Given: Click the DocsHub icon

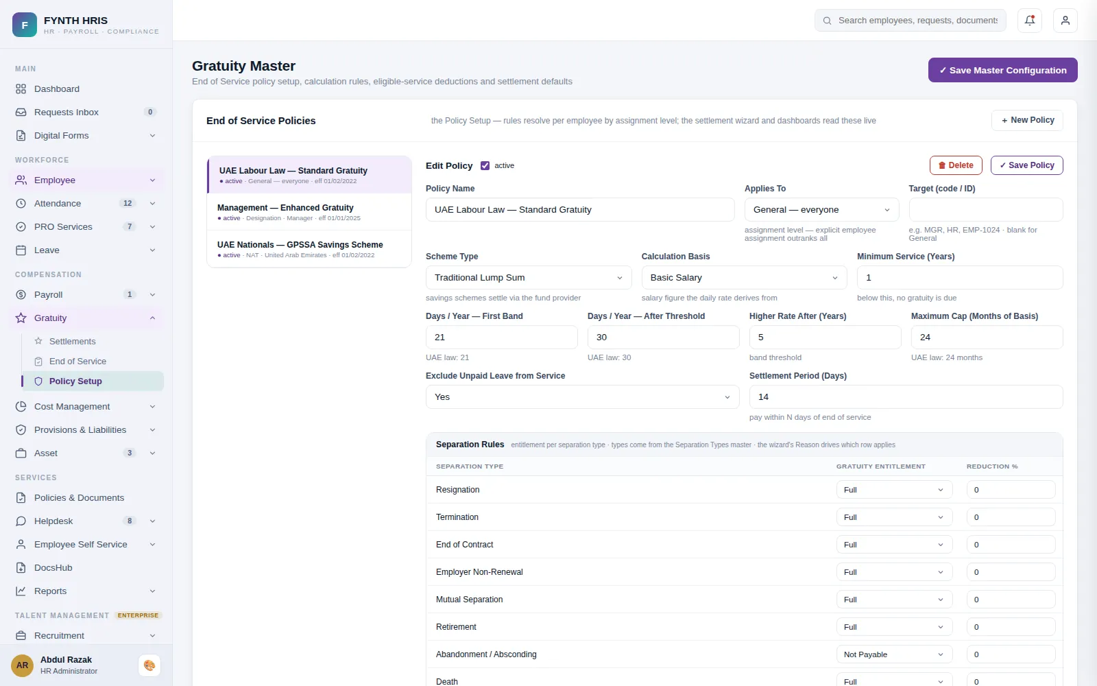Looking at the screenshot, I should click(21, 568).
